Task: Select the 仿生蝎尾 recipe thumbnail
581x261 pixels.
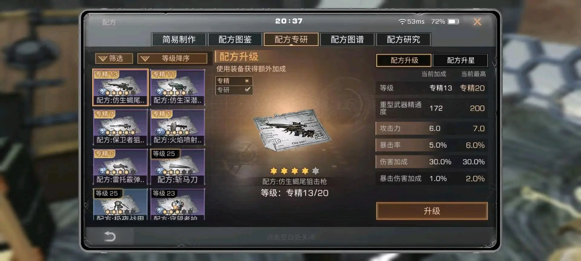Action: coord(120,87)
